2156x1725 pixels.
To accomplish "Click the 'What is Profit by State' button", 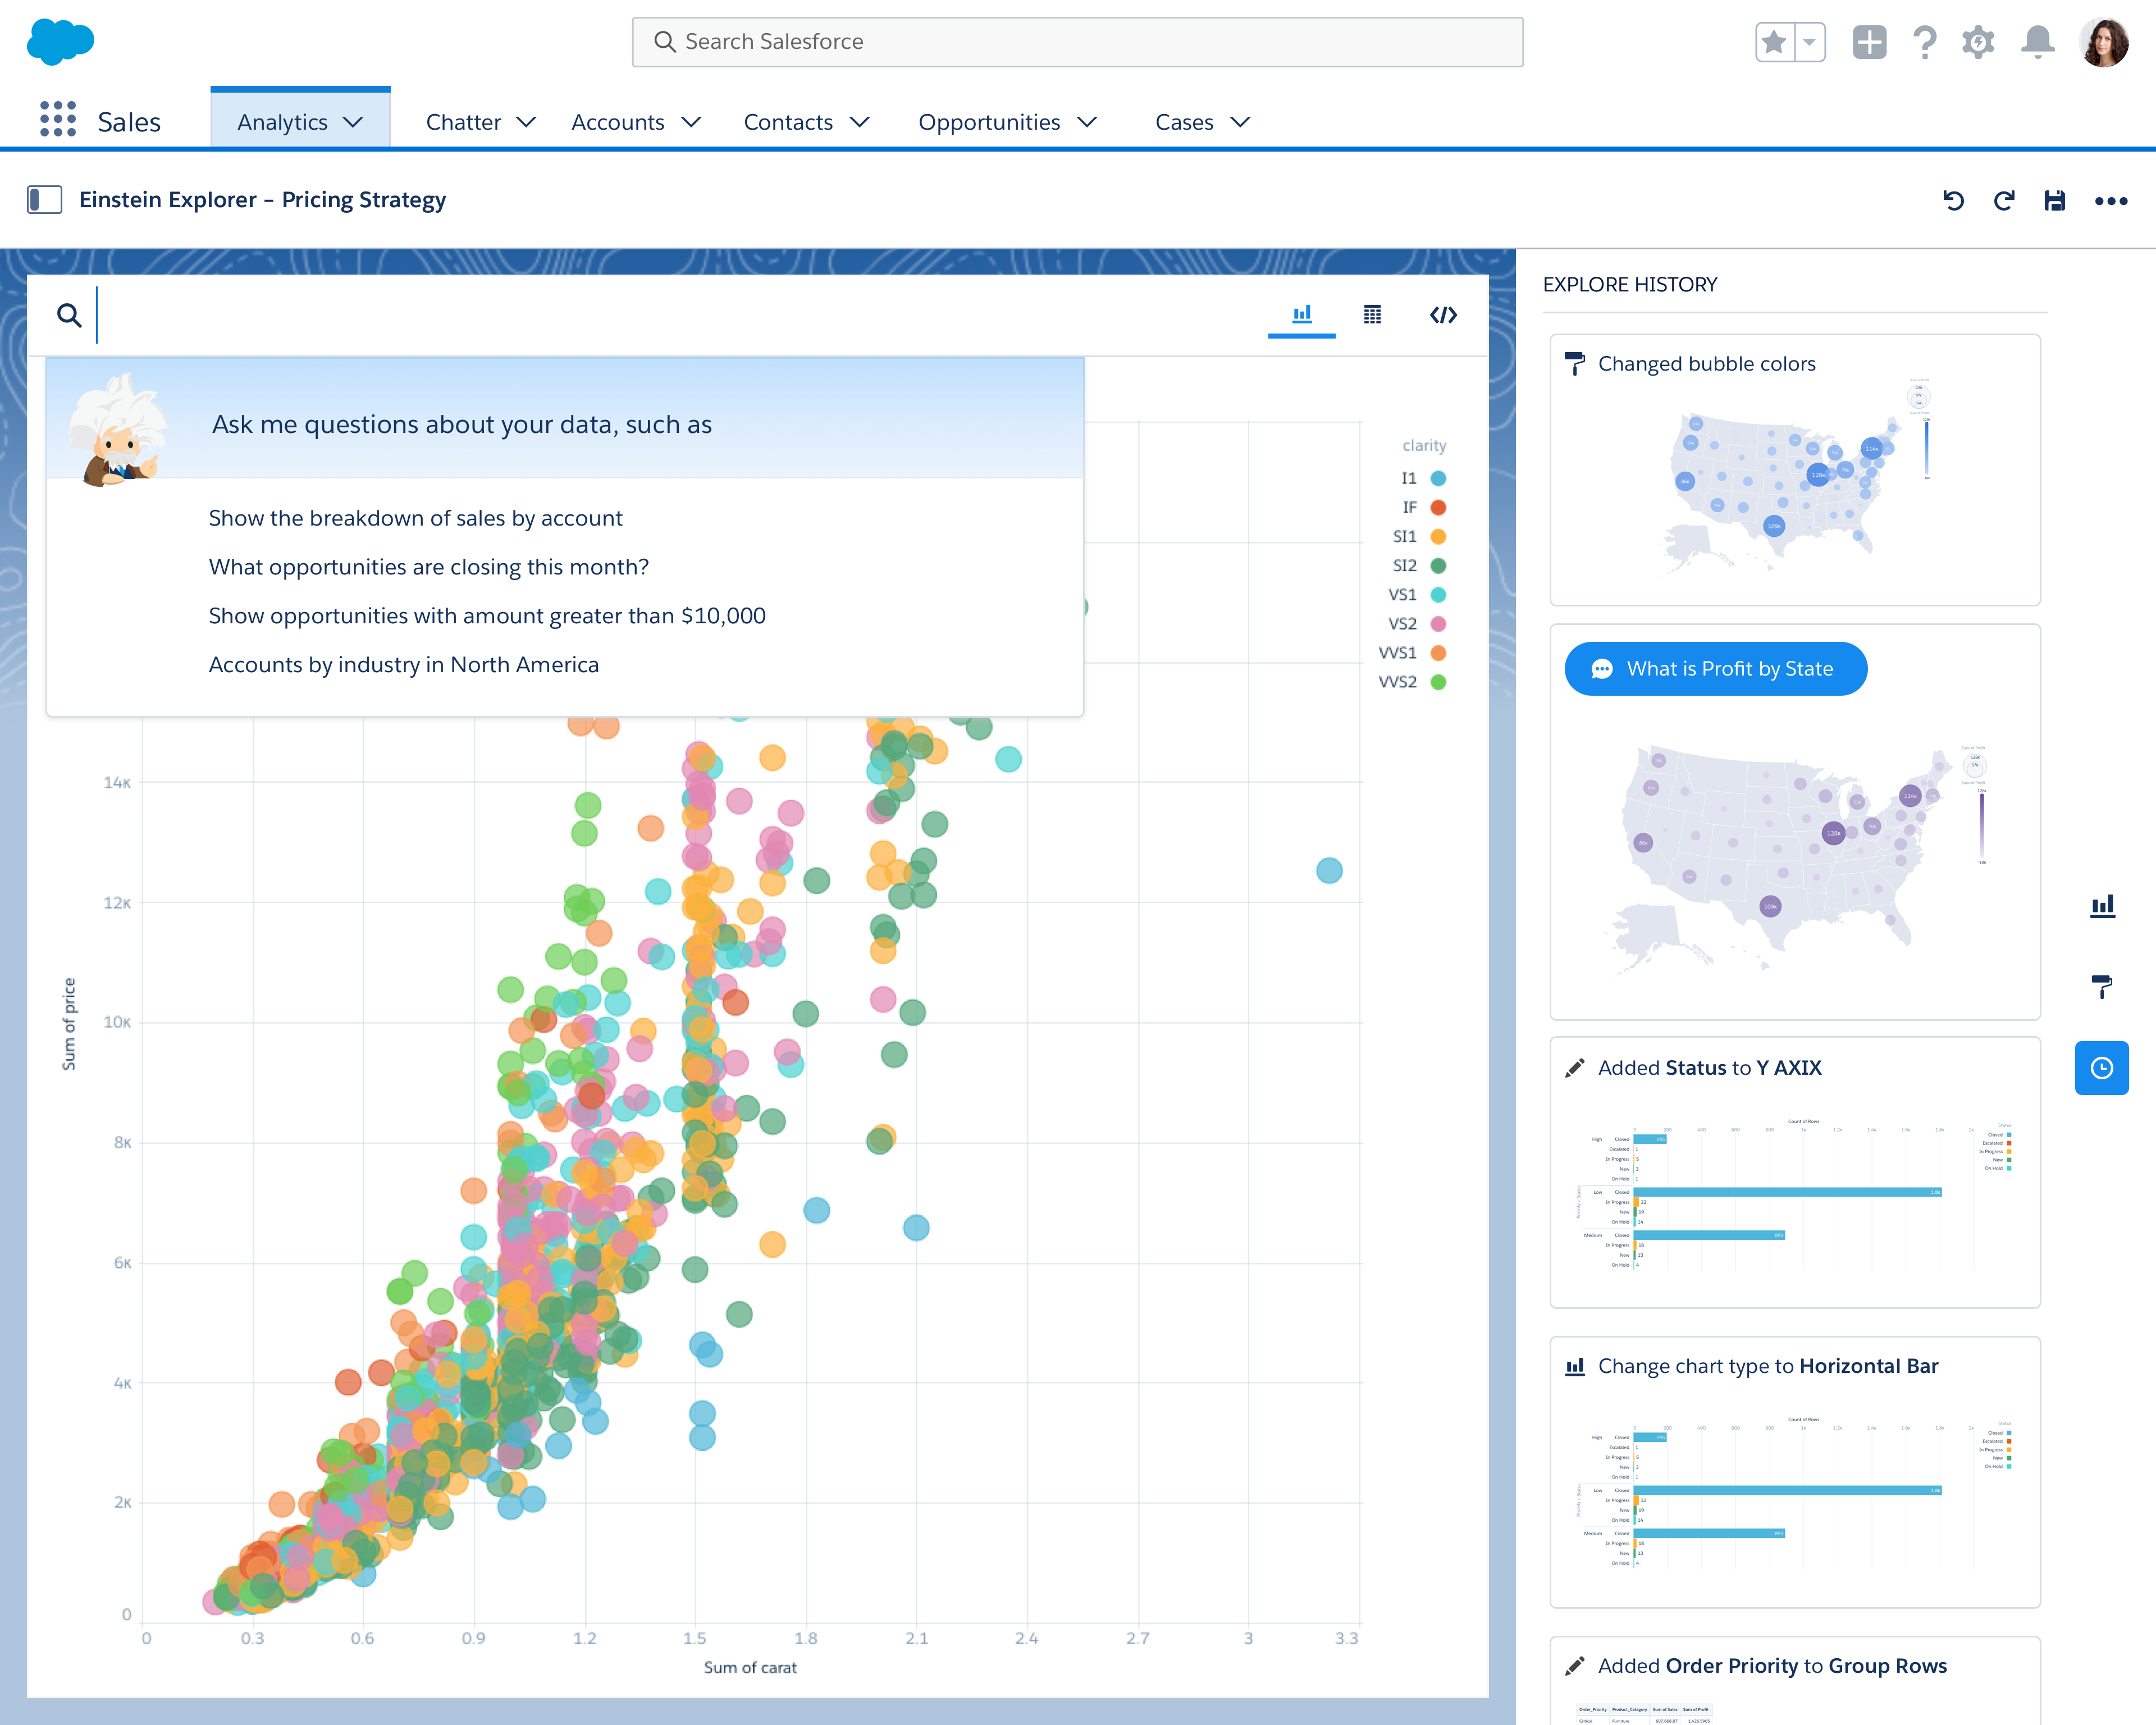I will (1715, 669).
